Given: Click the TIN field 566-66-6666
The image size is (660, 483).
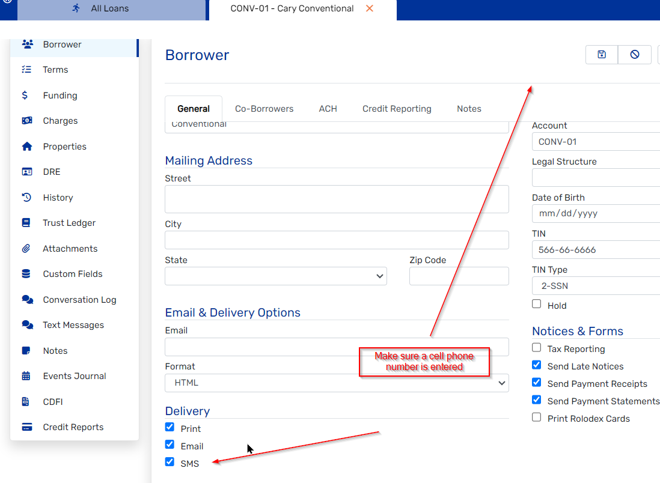Looking at the screenshot, I should pyautogui.click(x=596, y=249).
